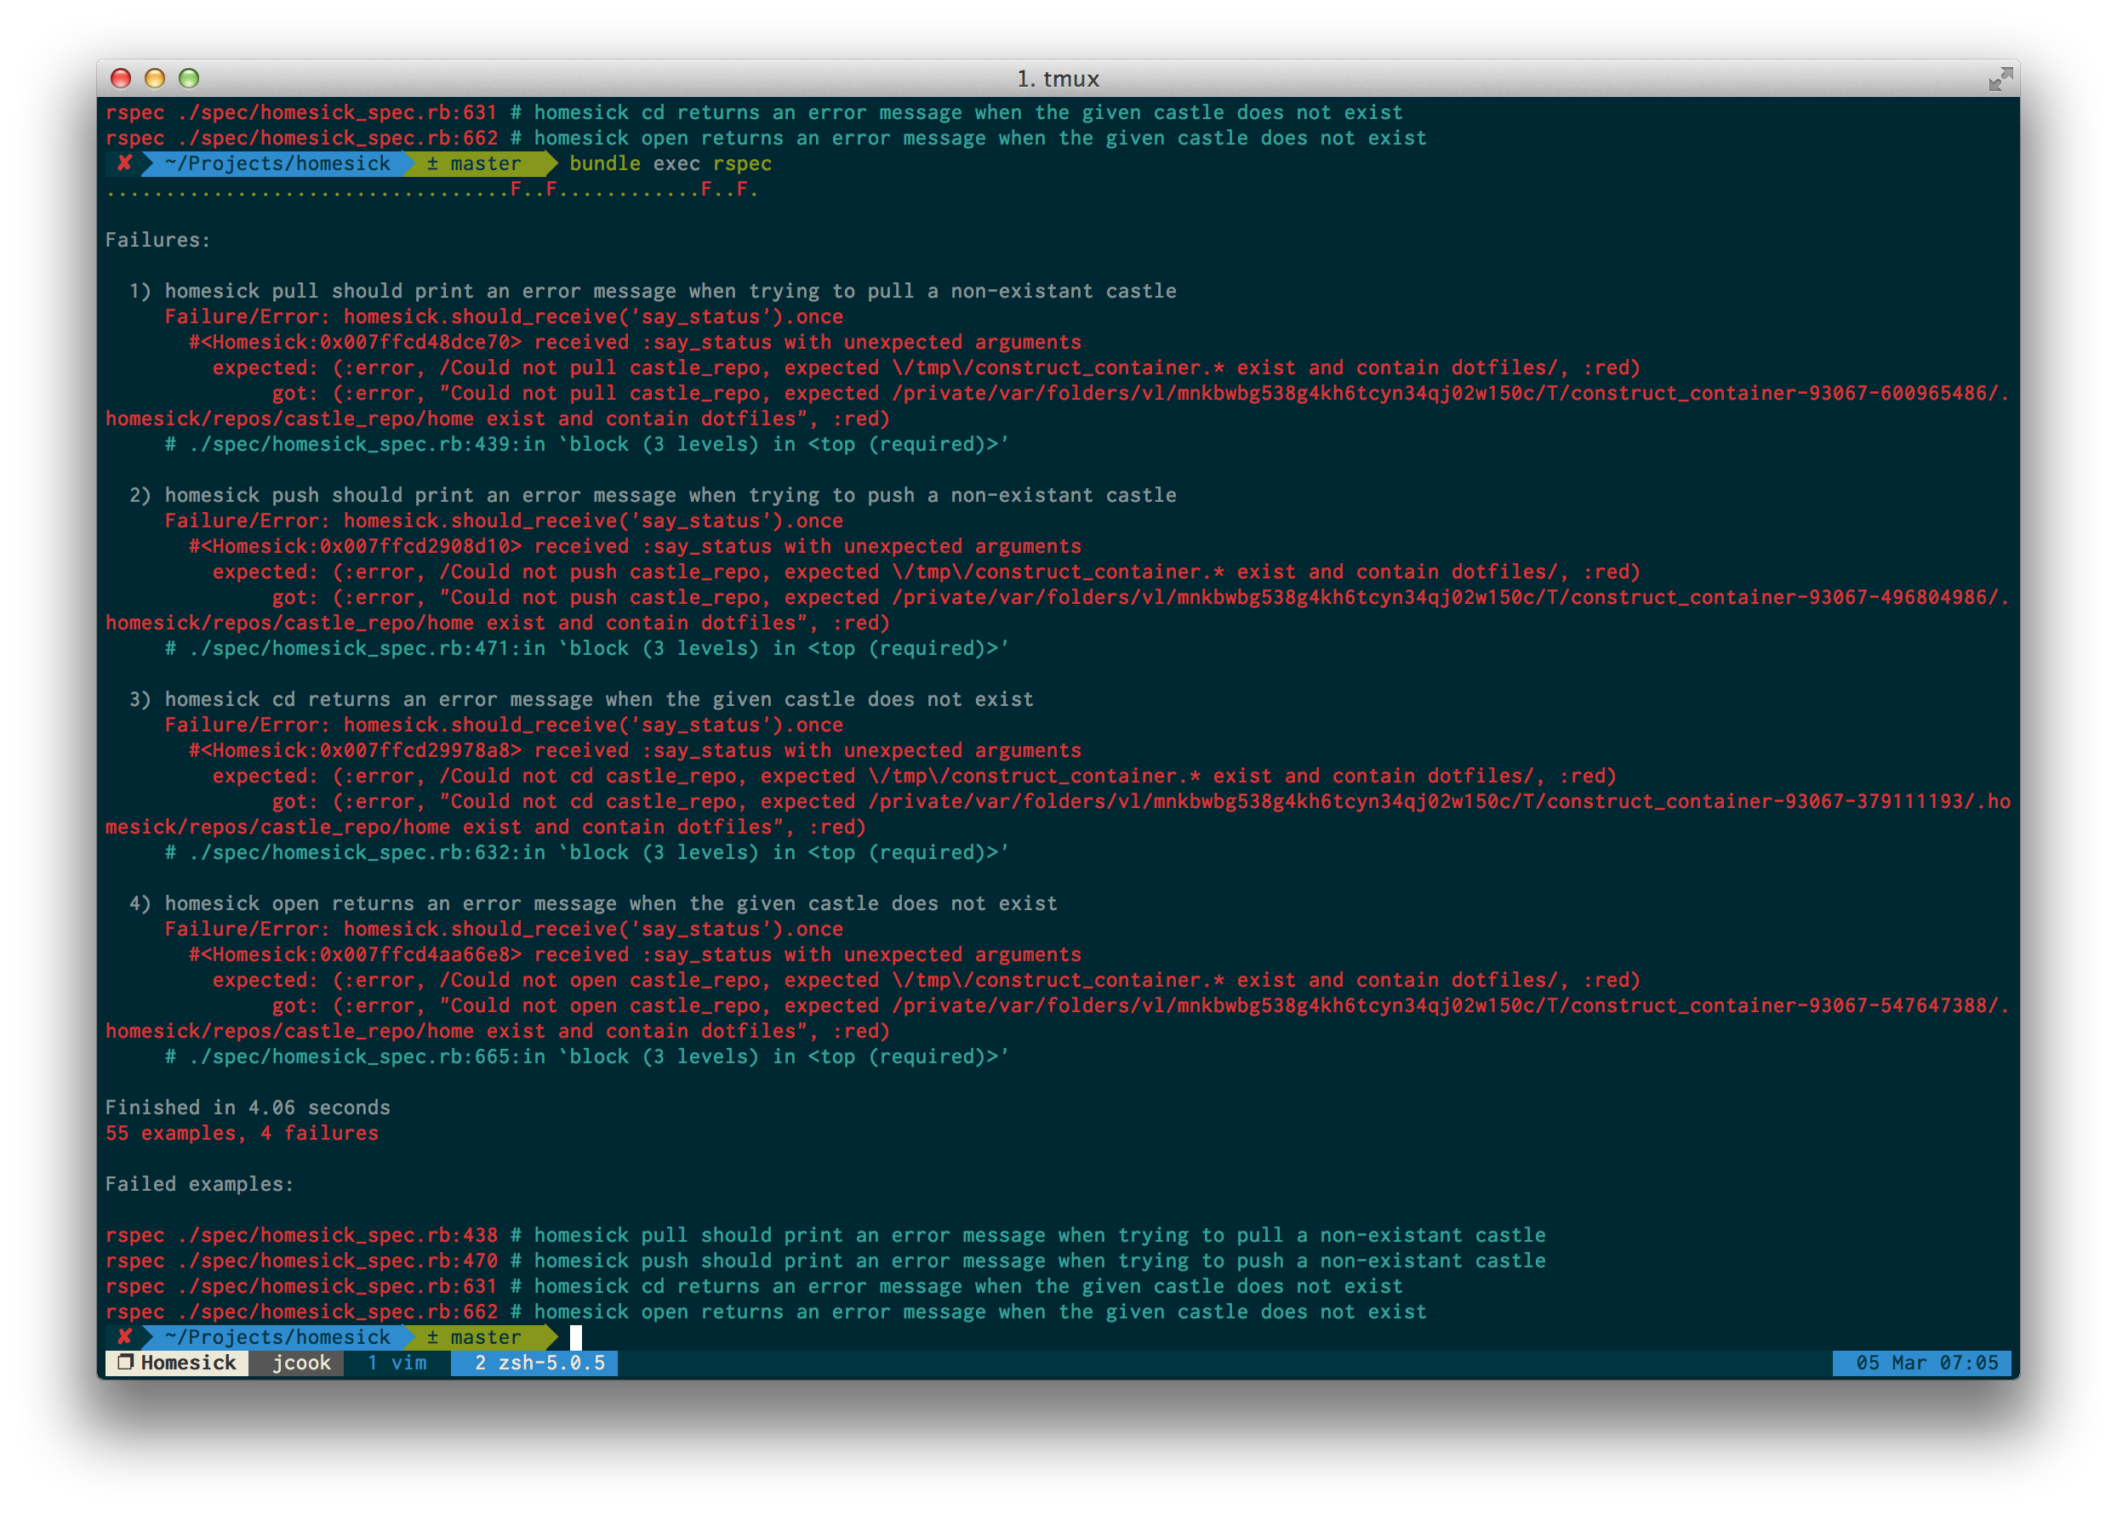The image size is (2117, 1514).
Task: Click the red close window button
Action: coord(120,78)
